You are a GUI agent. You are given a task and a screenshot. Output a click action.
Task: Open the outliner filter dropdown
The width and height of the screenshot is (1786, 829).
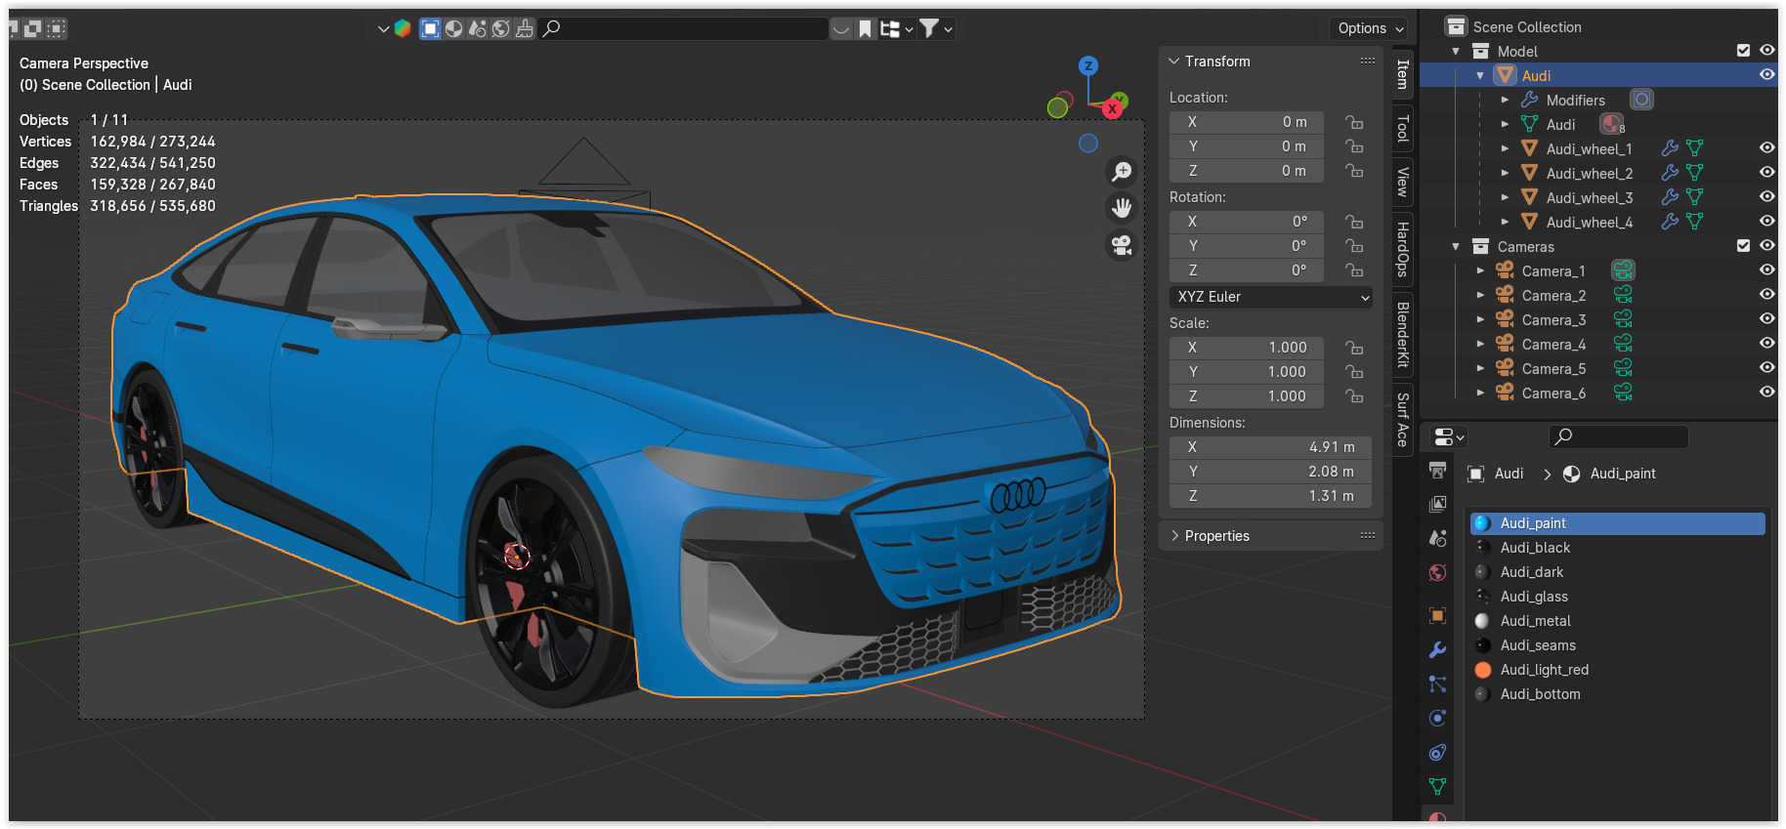pos(935,29)
